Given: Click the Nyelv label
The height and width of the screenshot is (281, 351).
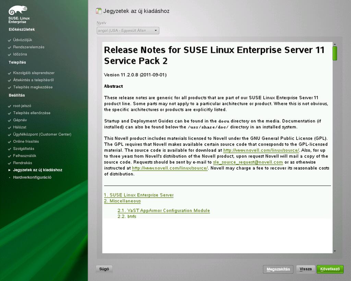Looking at the screenshot, I should [x=101, y=23].
